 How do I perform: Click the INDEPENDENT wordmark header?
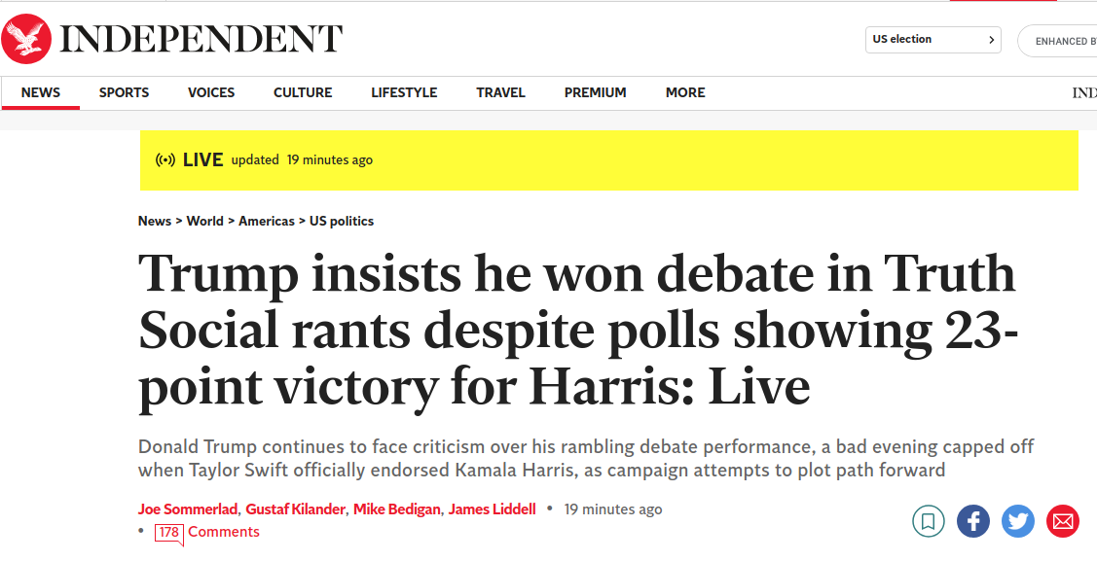click(201, 39)
